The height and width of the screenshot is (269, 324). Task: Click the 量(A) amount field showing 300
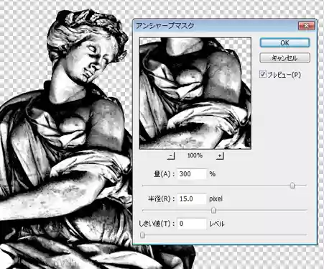(192, 174)
